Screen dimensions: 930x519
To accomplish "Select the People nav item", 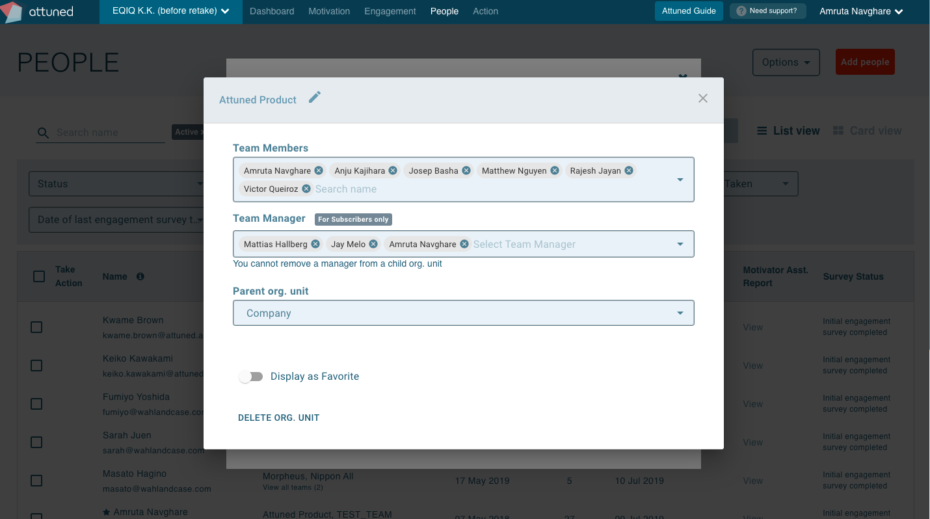I will tap(444, 11).
